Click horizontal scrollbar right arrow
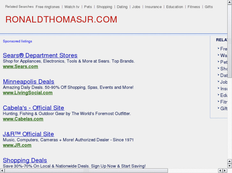Screen dimensions: 232x173 pyautogui.click(x=225, y=171)
